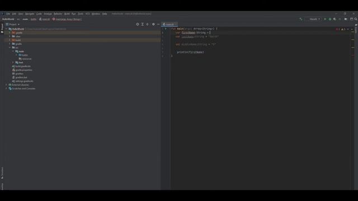
Task: Select build.gradle.kts file in tree
Action: point(21,66)
